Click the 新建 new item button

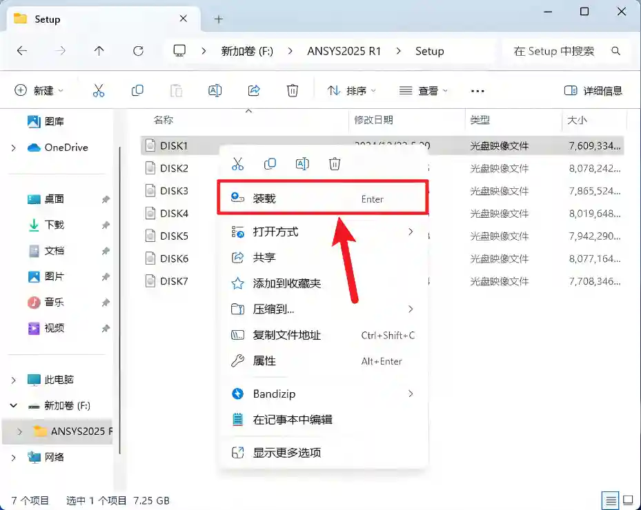coord(39,90)
